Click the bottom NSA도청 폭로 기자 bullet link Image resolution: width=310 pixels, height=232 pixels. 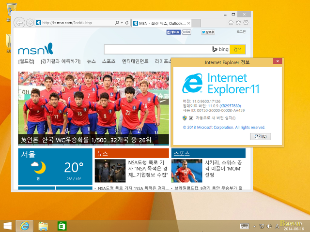(133, 188)
